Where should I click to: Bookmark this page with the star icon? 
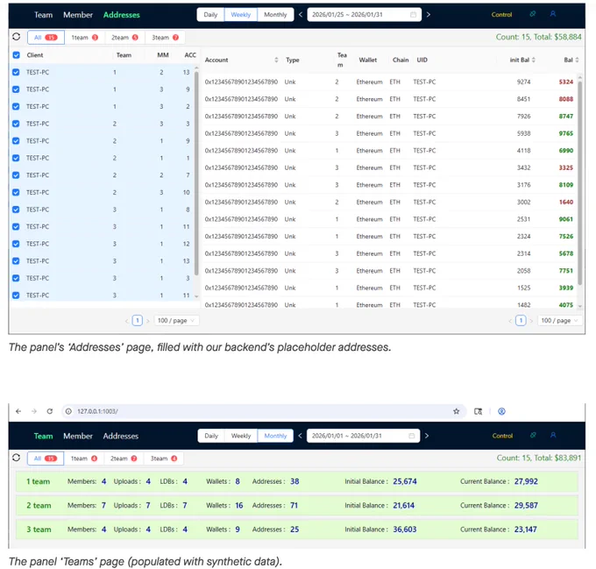[x=456, y=411]
